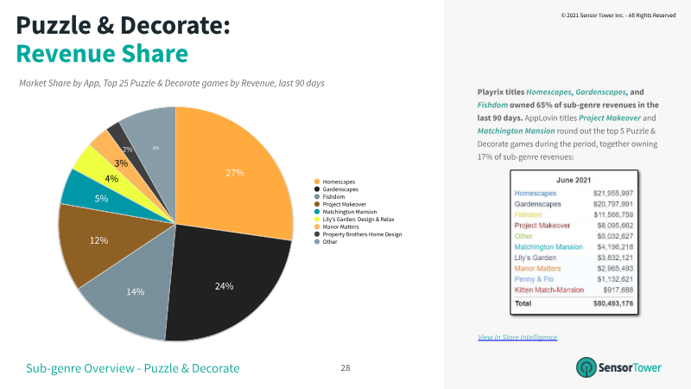Open the View In Store Intelligence link

(x=517, y=337)
